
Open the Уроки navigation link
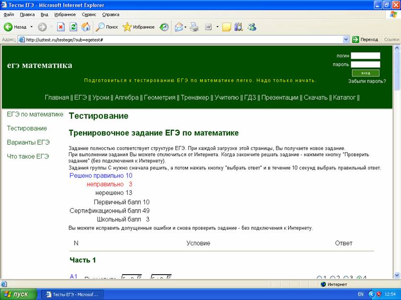pos(101,97)
